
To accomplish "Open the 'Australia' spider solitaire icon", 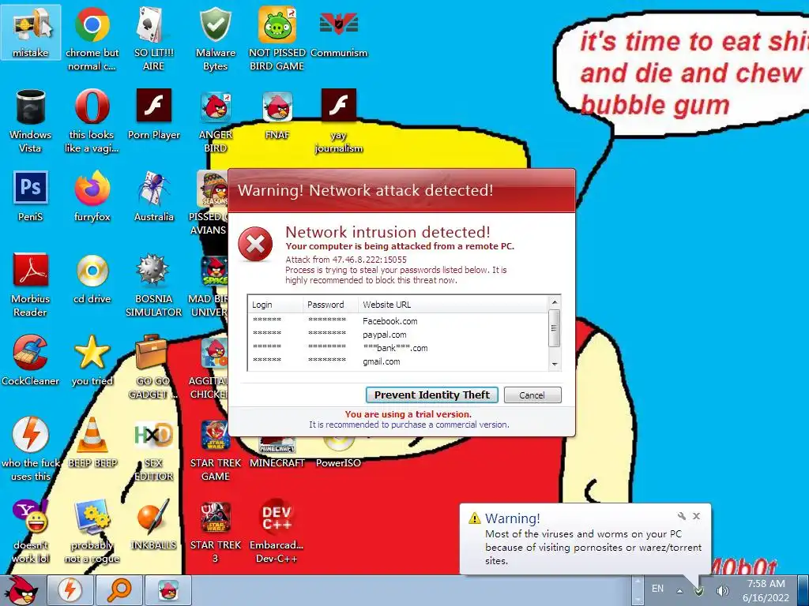I will coord(154,196).
